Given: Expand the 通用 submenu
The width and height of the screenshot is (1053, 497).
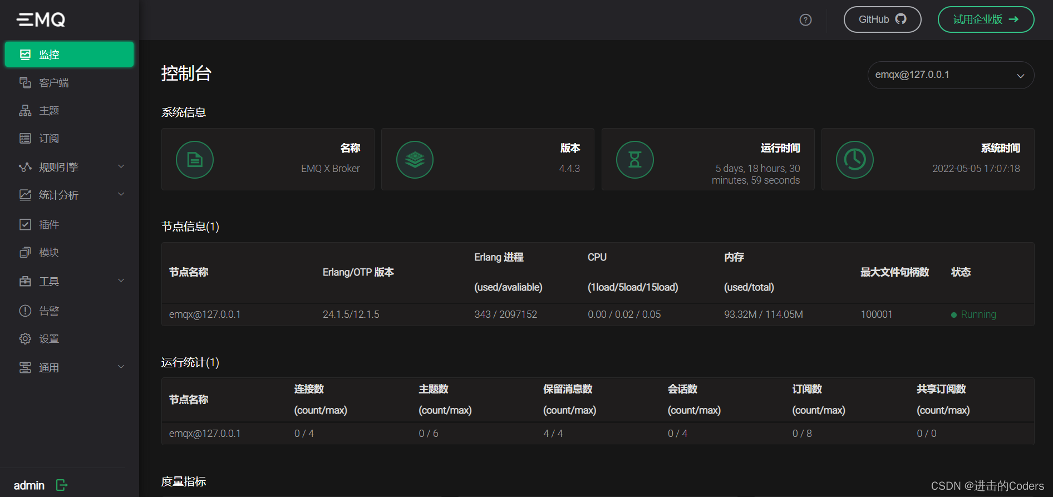Looking at the screenshot, I should coord(69,368).
